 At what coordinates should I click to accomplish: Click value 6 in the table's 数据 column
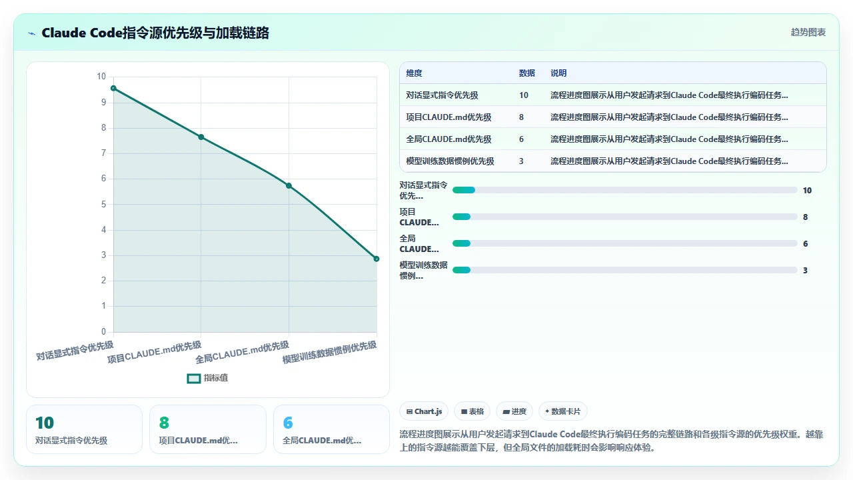tap(521, 139)
